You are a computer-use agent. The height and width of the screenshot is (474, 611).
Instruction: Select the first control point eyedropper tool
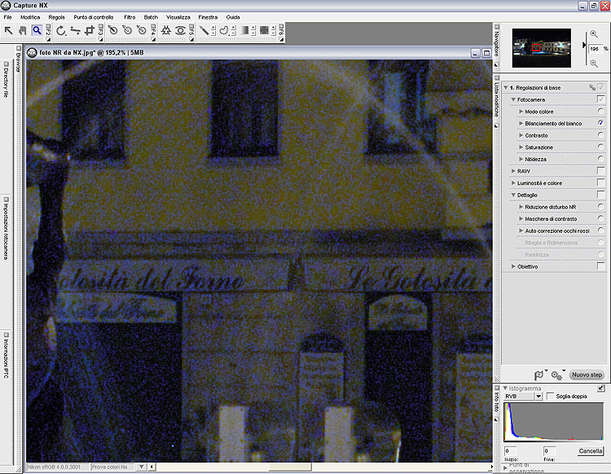pyautogui.click(x=112, y=30)
